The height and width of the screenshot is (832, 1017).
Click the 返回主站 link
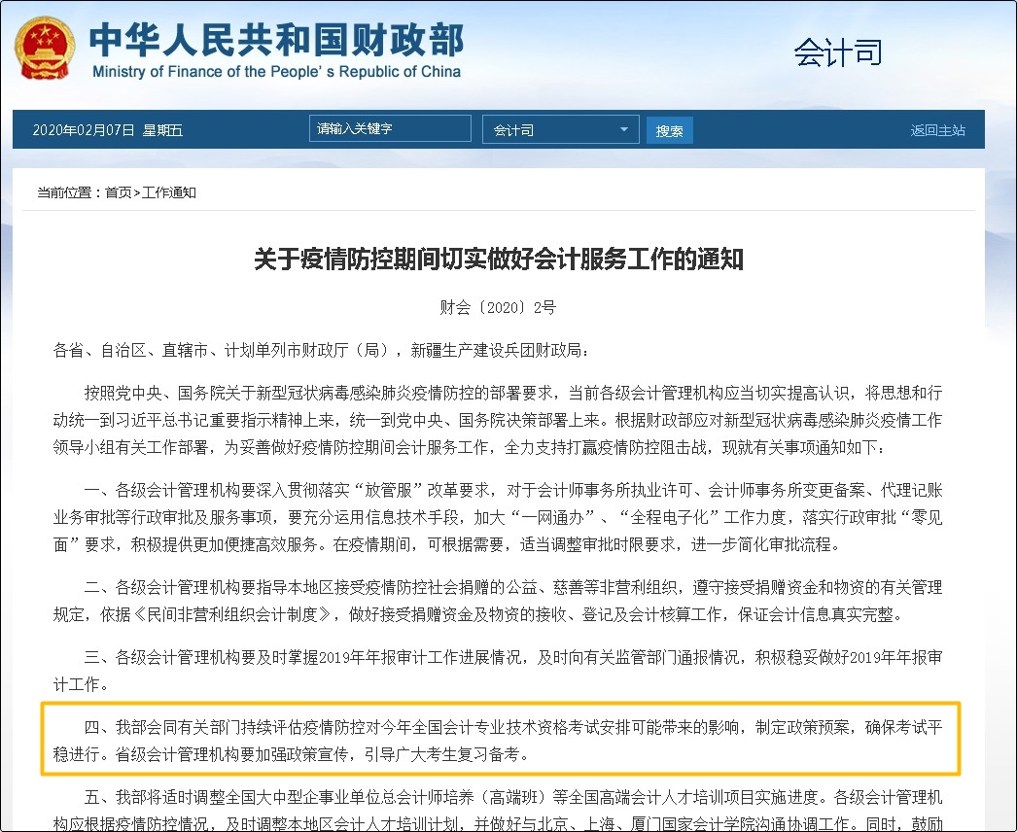coord(936,128)
